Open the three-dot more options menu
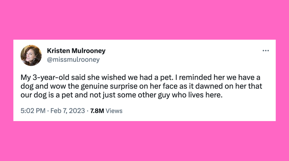This screenshot has width=289, height=161. click(x=266, y=51)
